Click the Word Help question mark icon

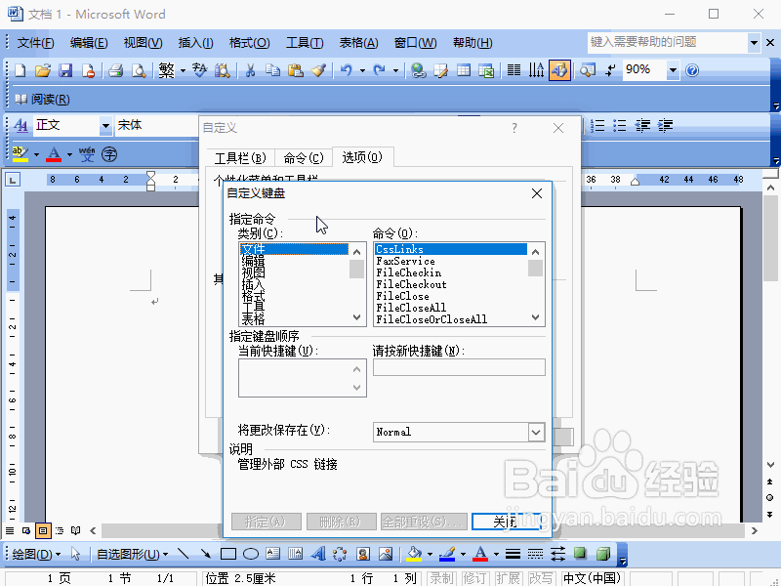tap(692, 70)
